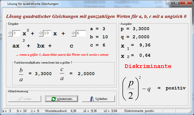Increase coefficient b with up spinner arrow
Screen dimensions: 194x115
tap(41, 32)
